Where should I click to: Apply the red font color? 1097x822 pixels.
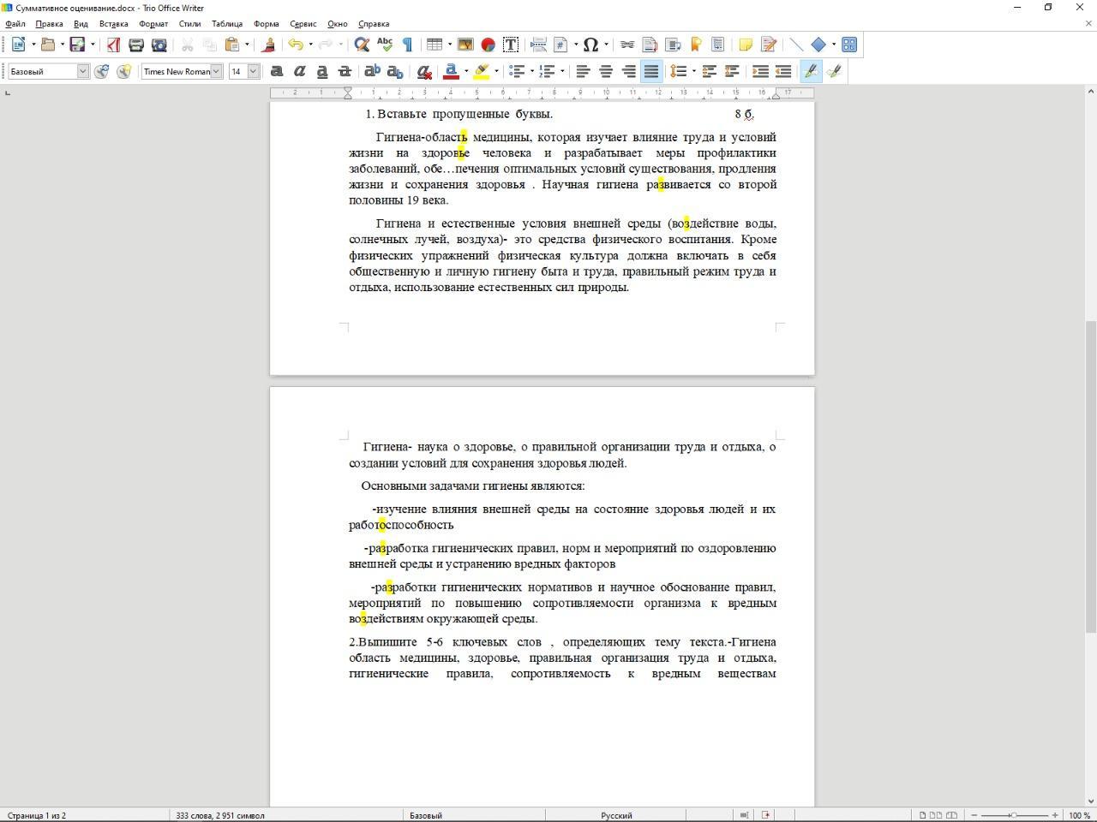[x=451, y=71]
